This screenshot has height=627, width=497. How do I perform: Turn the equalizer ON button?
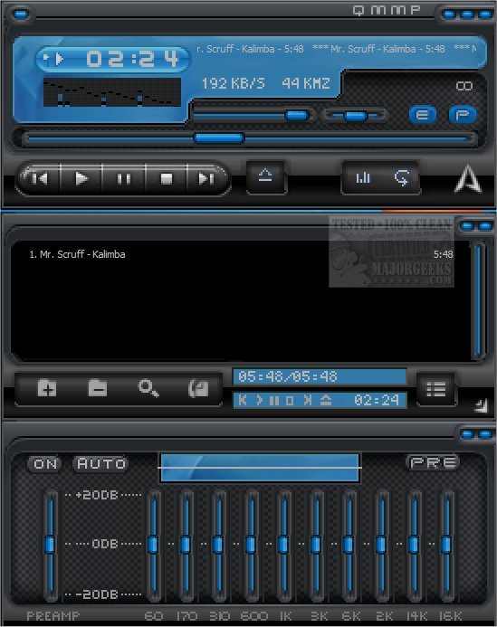[45, 463]
